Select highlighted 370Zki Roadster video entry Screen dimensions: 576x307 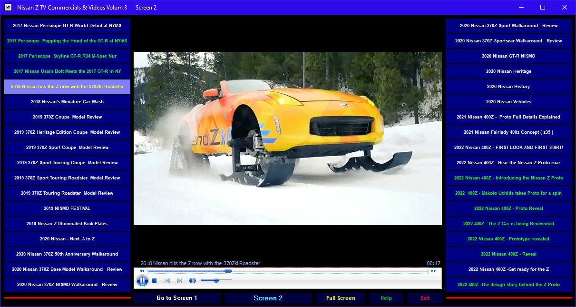(x=67, y=87)
